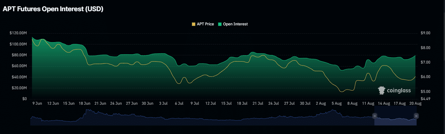Click the 21 Jun date label
Screen dimensions: 445x134
[100, 103]
